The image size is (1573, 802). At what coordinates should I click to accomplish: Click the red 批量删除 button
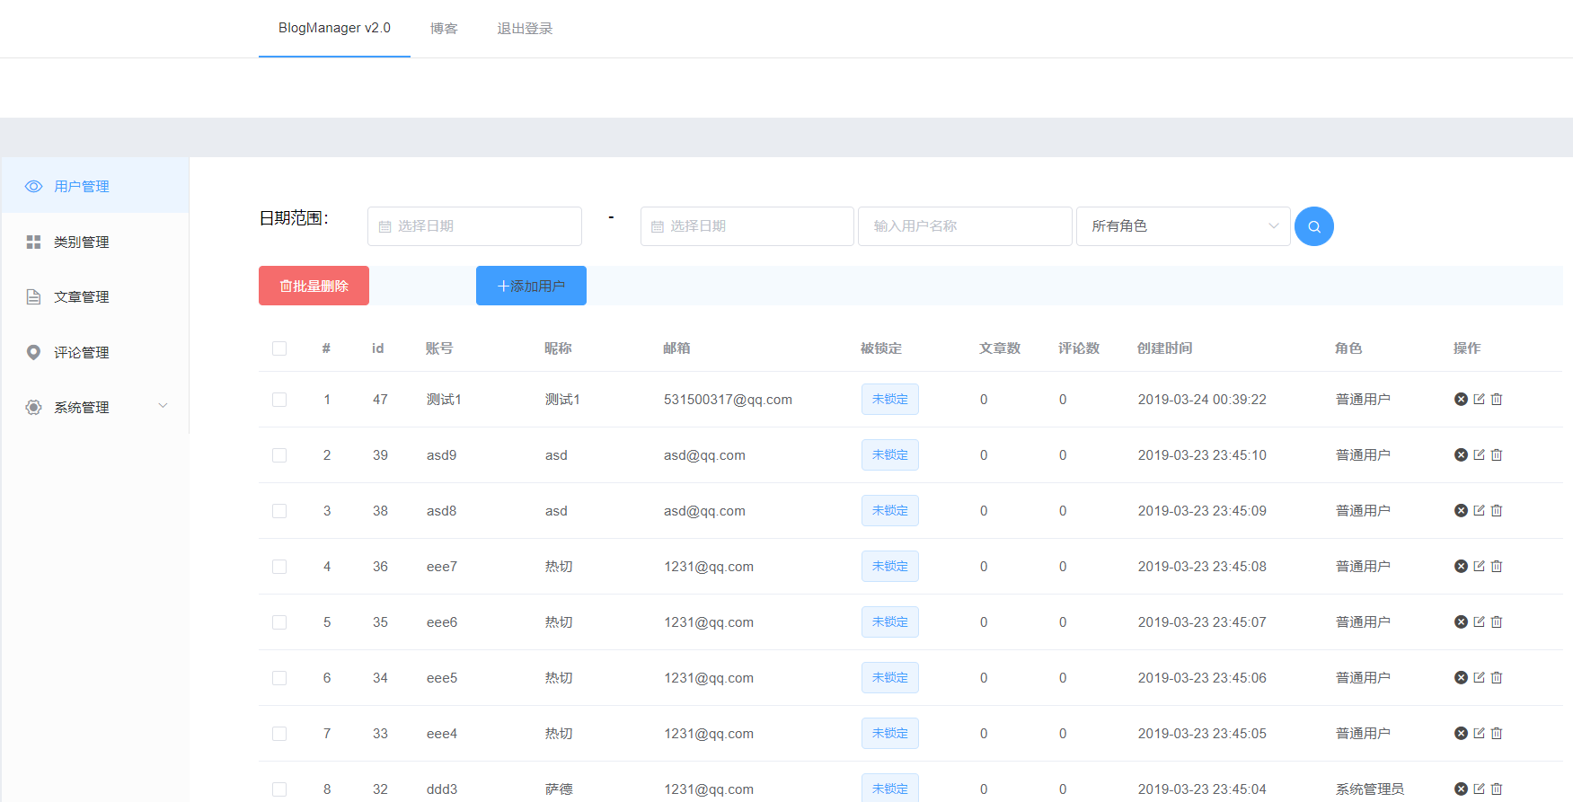pos(314,286)
